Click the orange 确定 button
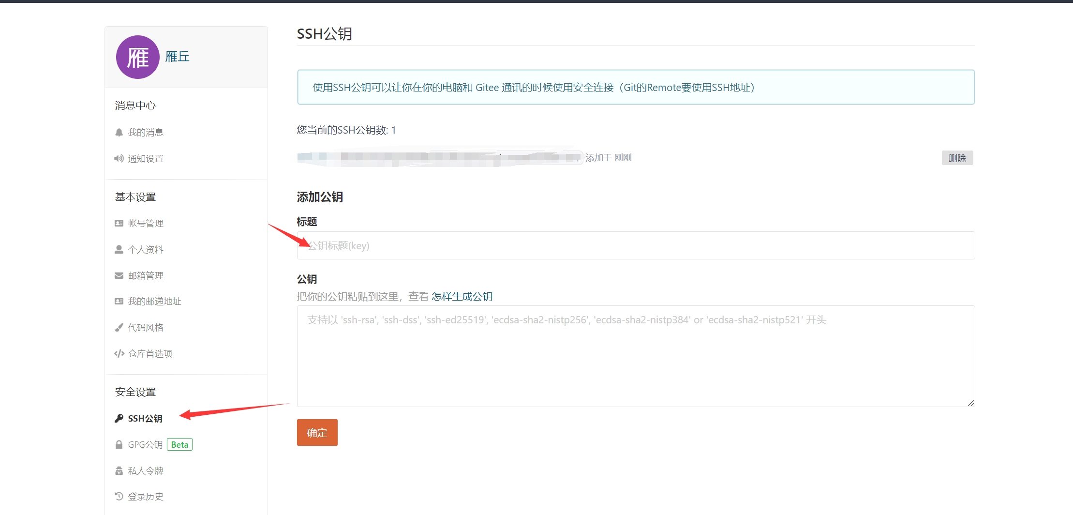 tap(317, 432)
